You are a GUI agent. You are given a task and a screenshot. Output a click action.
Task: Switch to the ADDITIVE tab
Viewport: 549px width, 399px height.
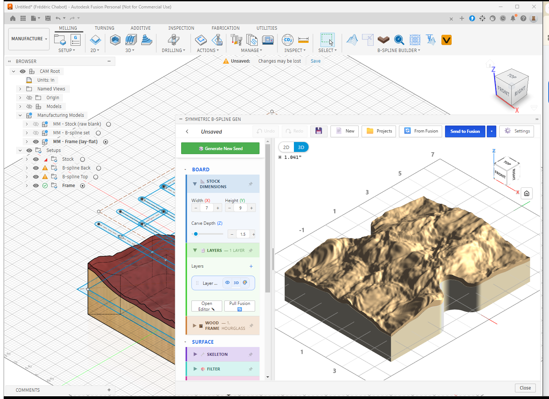click(x=141, y=28)
